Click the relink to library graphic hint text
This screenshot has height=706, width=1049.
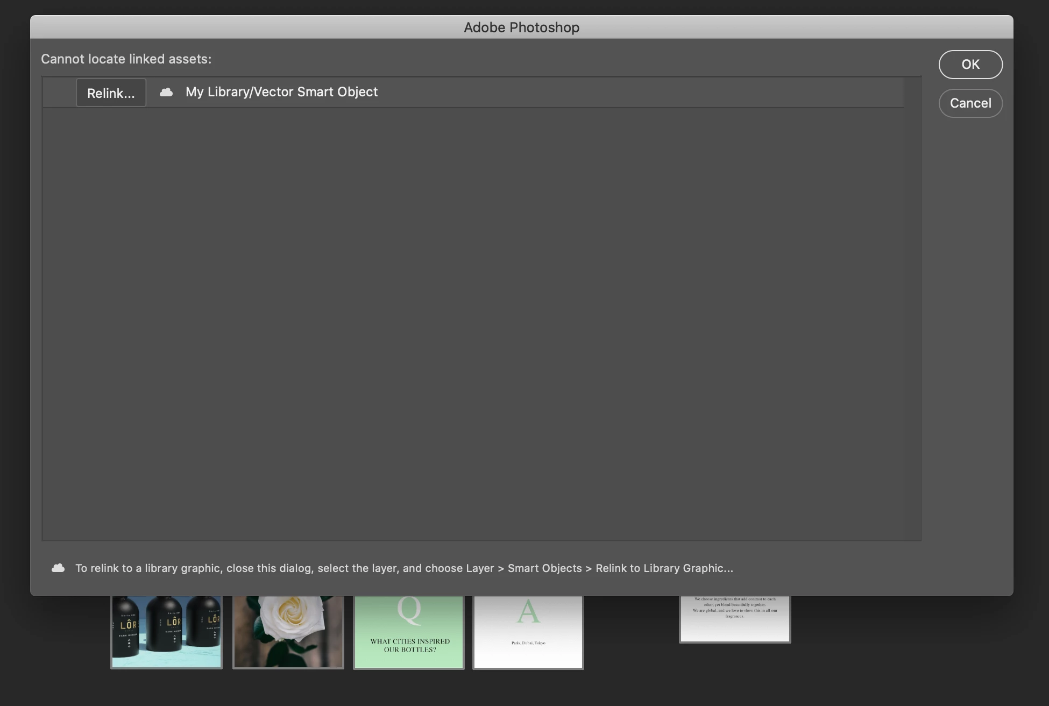pos(403,568)
